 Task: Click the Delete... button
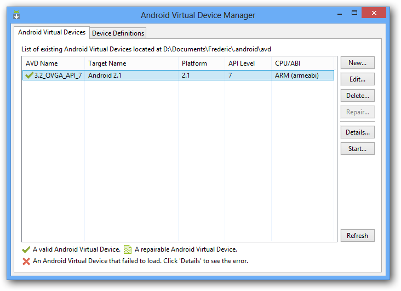pos(357,96)
